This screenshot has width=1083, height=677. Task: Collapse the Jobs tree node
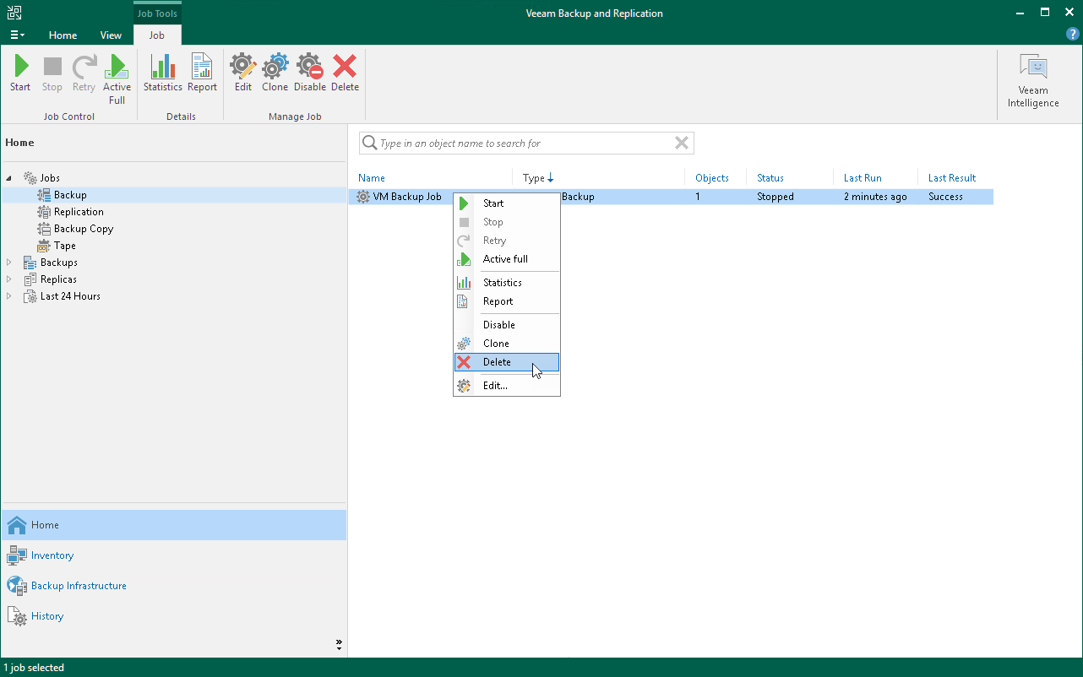click(9, 178)
